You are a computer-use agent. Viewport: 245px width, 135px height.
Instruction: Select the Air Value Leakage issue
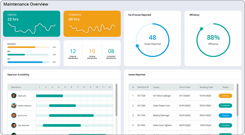162,96
